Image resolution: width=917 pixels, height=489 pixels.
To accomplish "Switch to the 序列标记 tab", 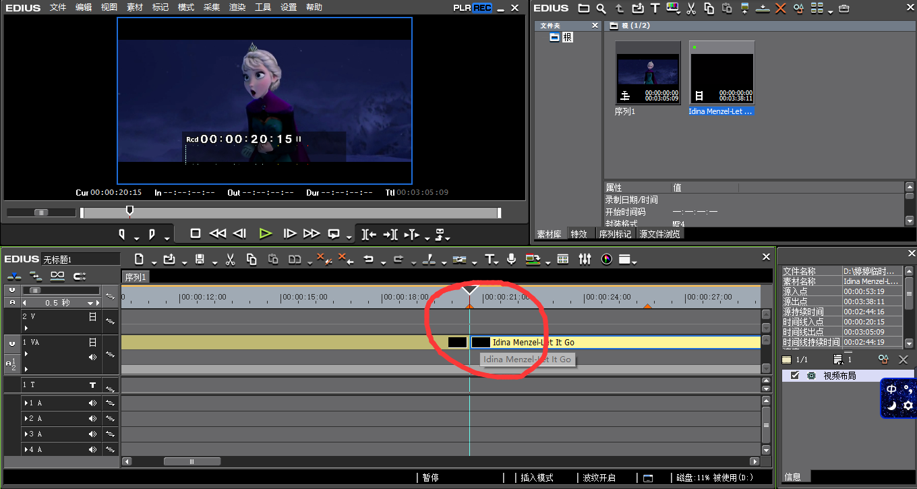I will click(x=616, y=234).
